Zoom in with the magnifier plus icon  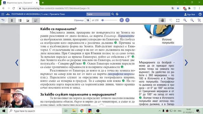pos(185,20)
